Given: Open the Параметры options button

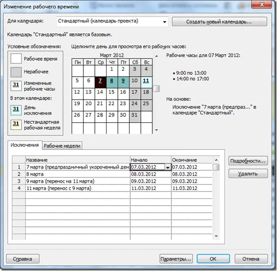Looking at the screenshot, I should (x=176, y=259).
